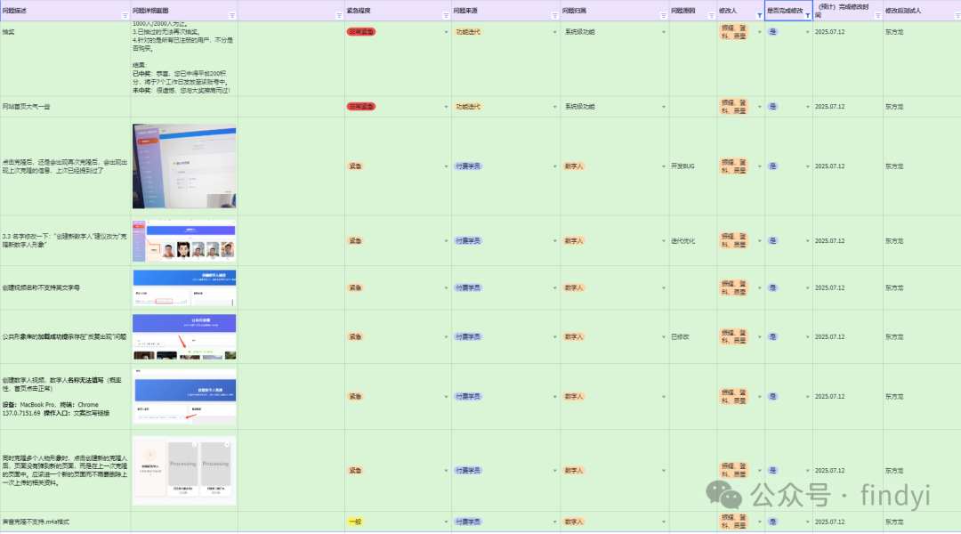Expand 问题归属 dropdown in the 开发BUG row
The image size is (961, 534).
coord(663,166)
